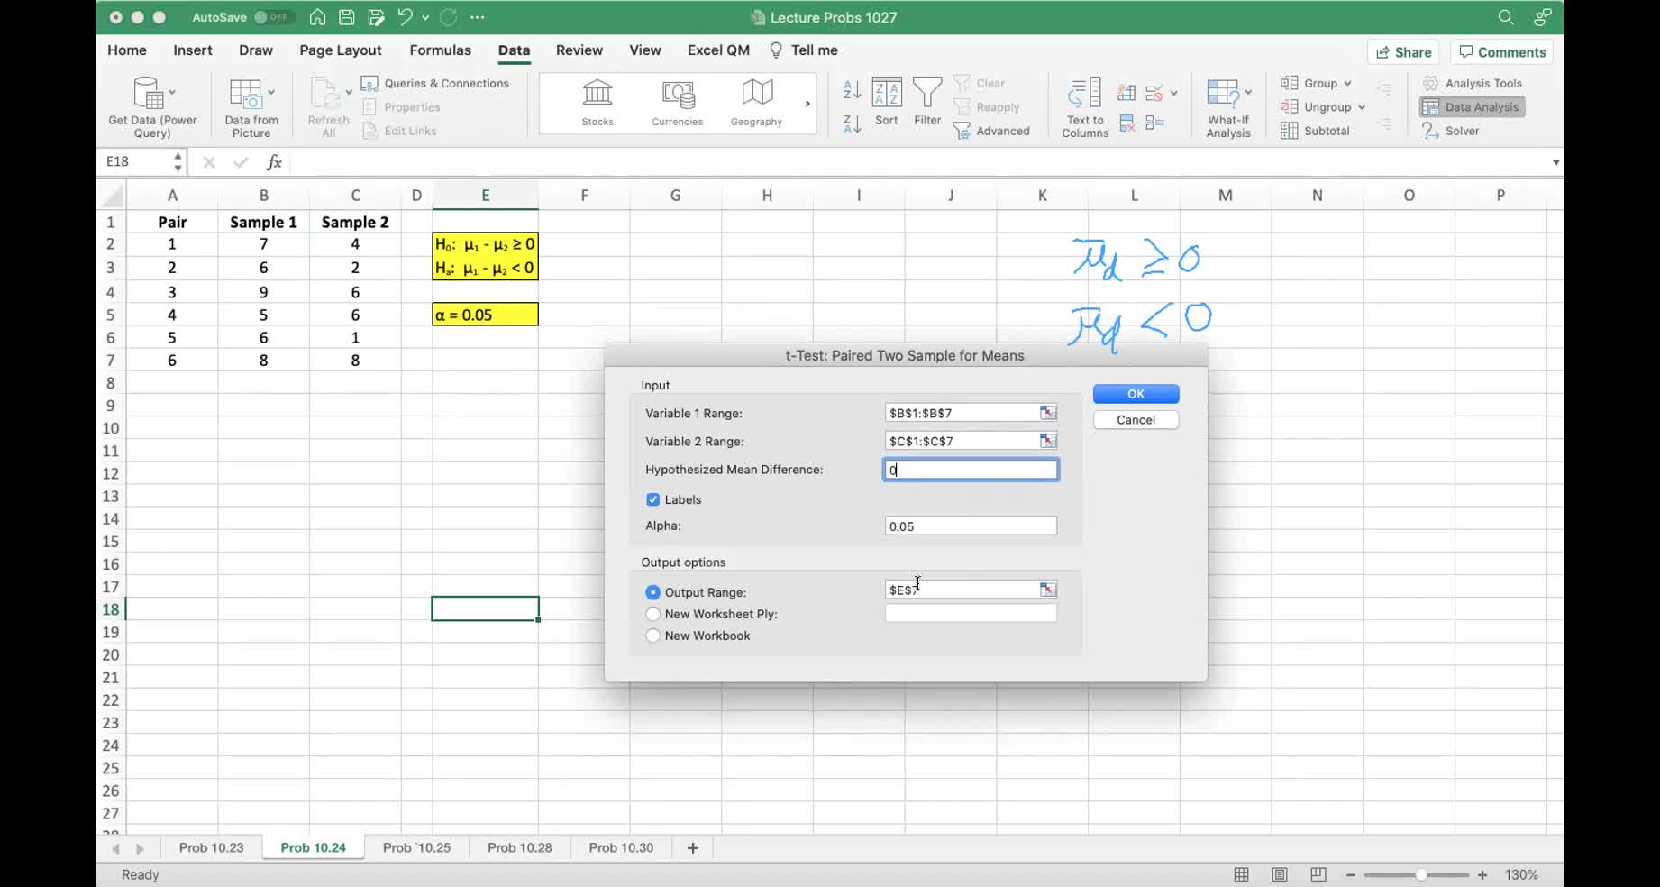This screenshot has width=1660, height=887.
Task: Click the What-If Analysis icon
Action: pyautogui.click(x=1224, y=94)
